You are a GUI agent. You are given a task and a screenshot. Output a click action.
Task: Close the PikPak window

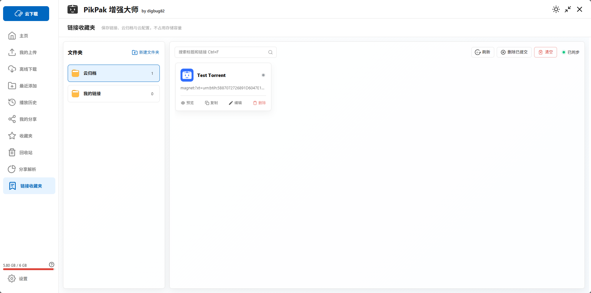[x=580, y=9]
